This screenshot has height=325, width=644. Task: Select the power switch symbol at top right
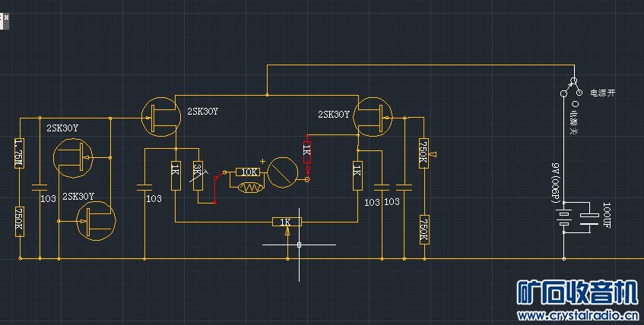571,87
